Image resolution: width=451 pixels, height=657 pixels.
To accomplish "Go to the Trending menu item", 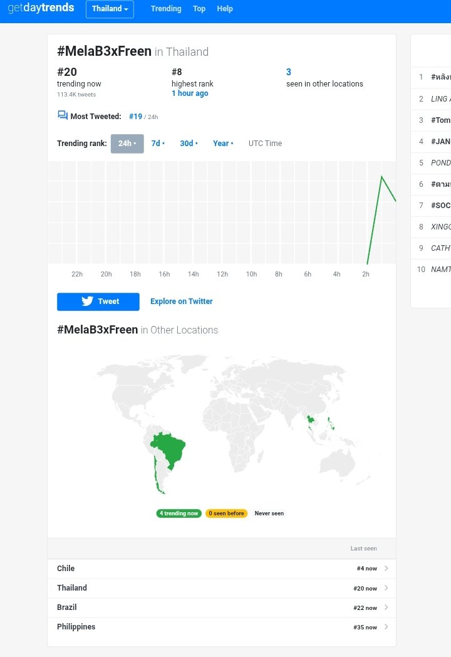I will 166,9.
